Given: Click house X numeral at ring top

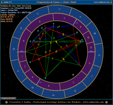Looking at the screenshot, I should pos(64,18).
